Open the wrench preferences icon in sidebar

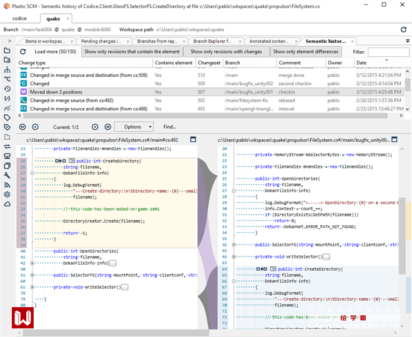pos(7,175)
